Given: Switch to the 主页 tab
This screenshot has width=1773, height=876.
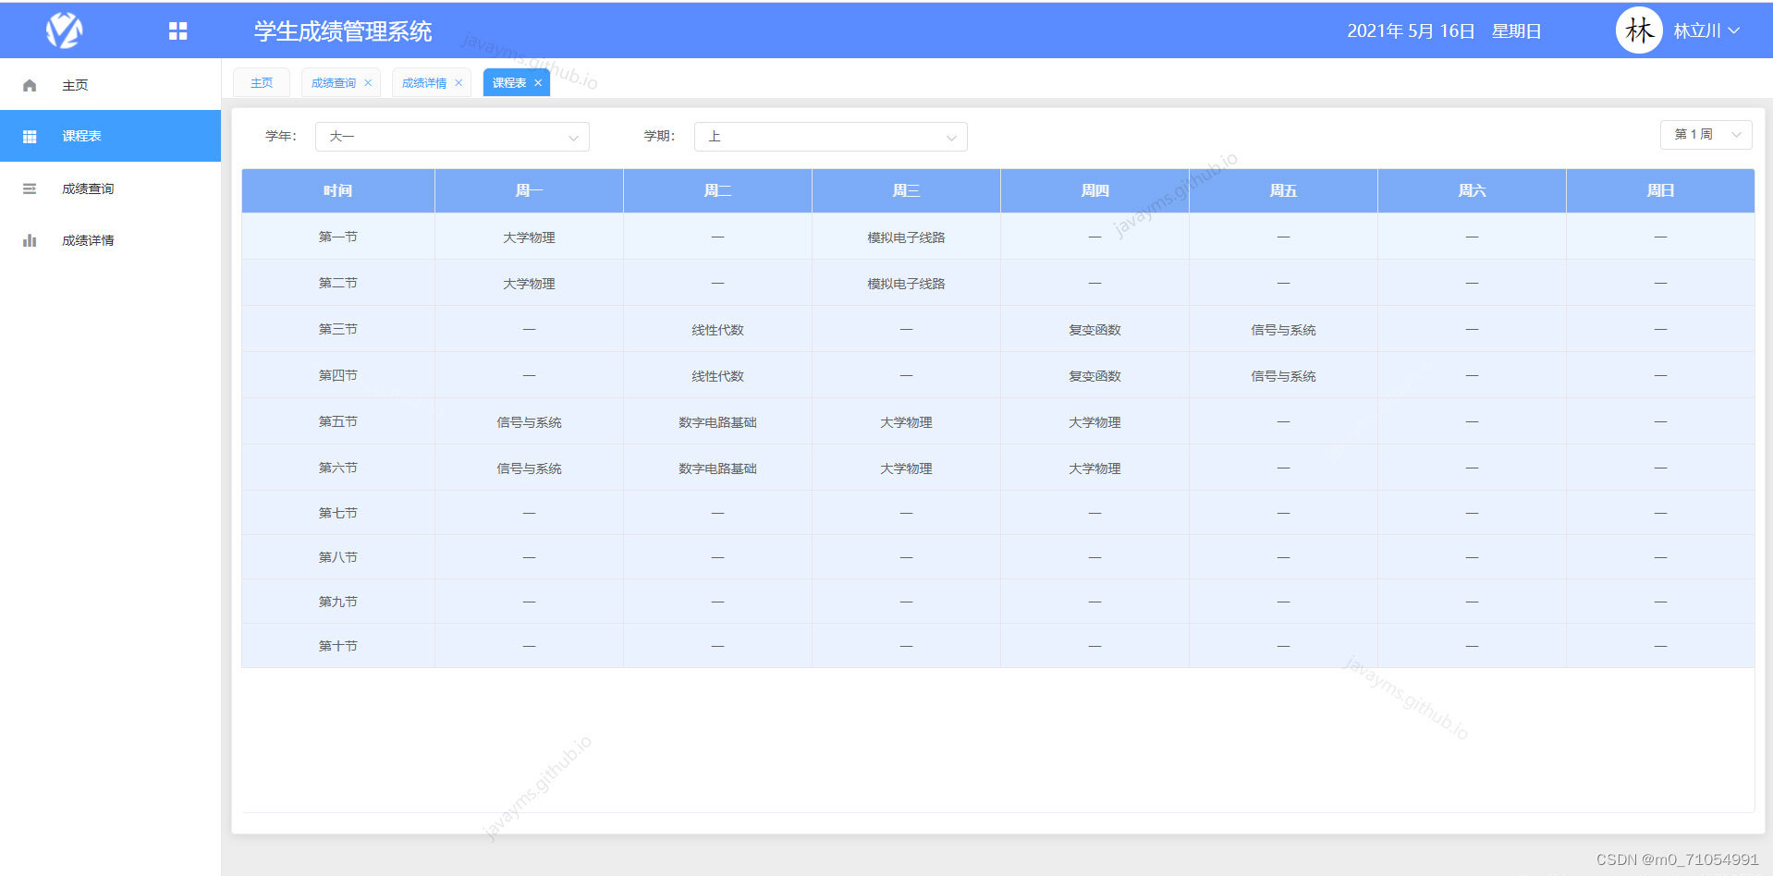Looking at the screenshot, I should tap(261, 82).
